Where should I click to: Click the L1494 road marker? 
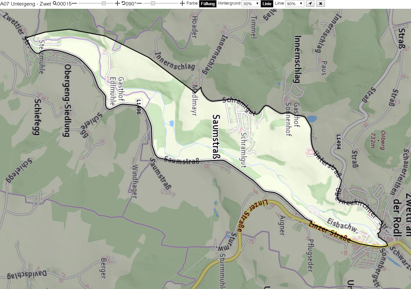coord(338,141)
